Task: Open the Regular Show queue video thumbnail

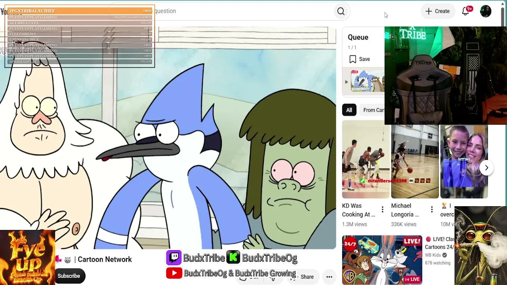Action: (367, 82)
